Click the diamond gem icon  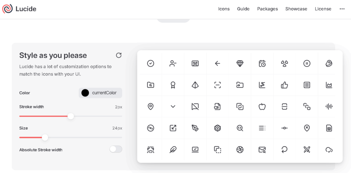pos(240,63)
